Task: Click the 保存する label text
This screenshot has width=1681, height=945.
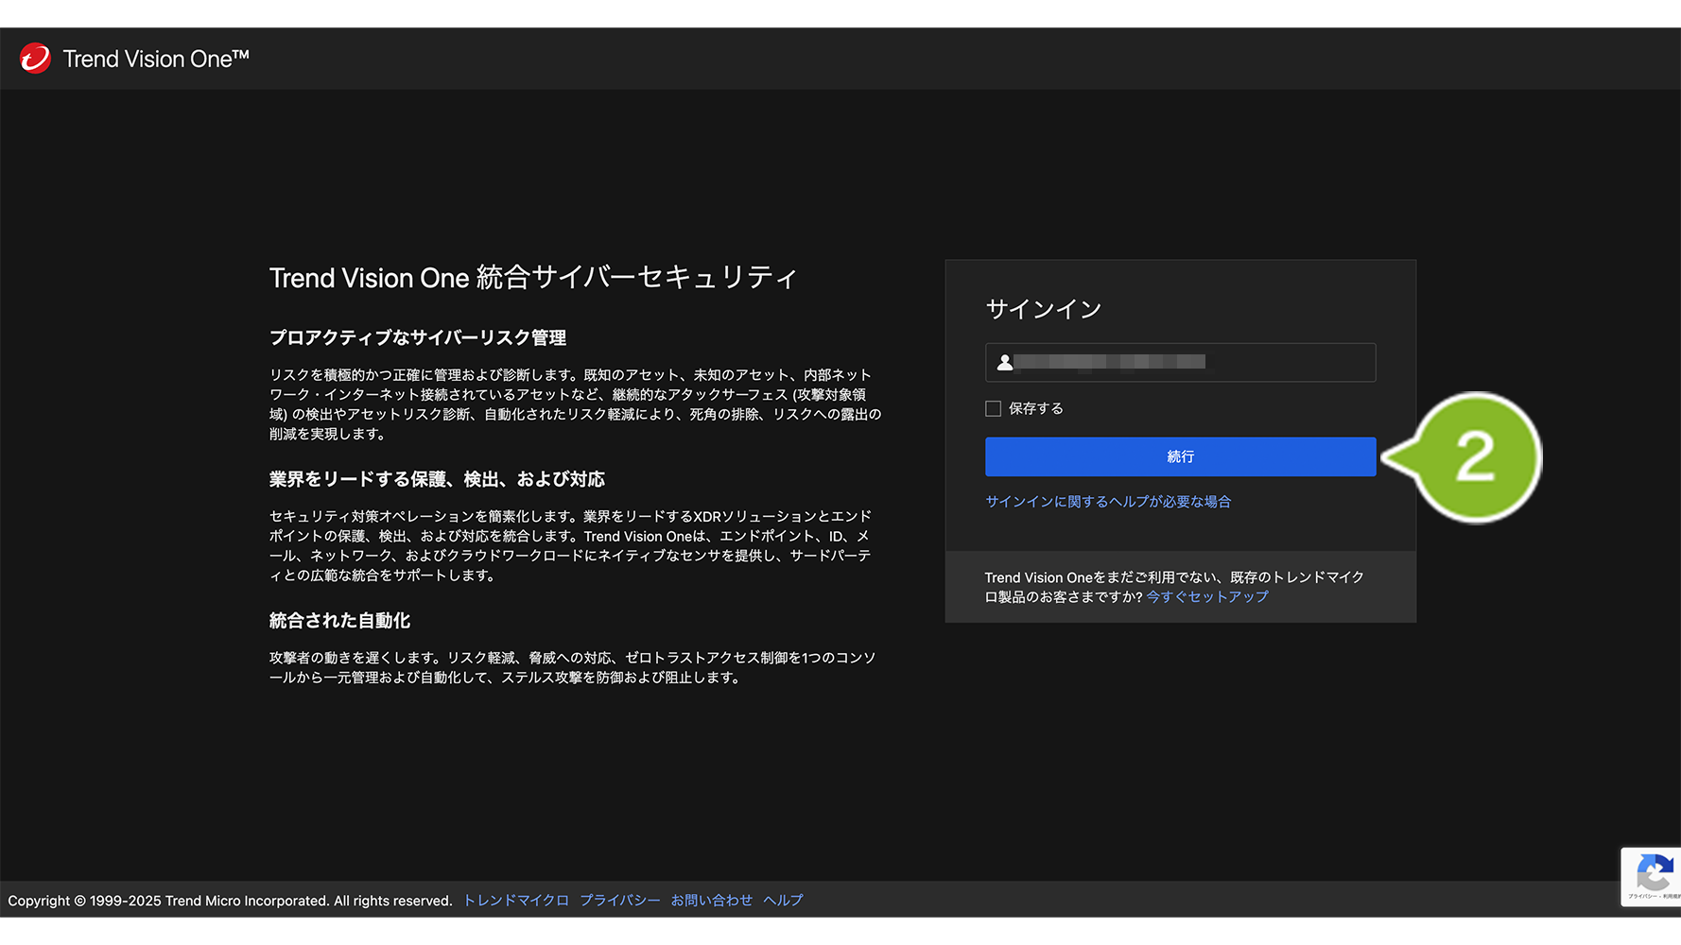Action: 1035,408
